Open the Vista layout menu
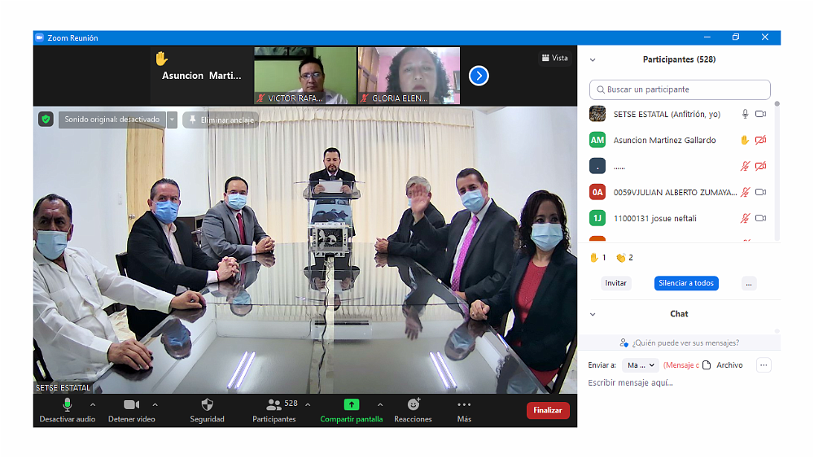The image size is (814, 458). coord(555,58)
